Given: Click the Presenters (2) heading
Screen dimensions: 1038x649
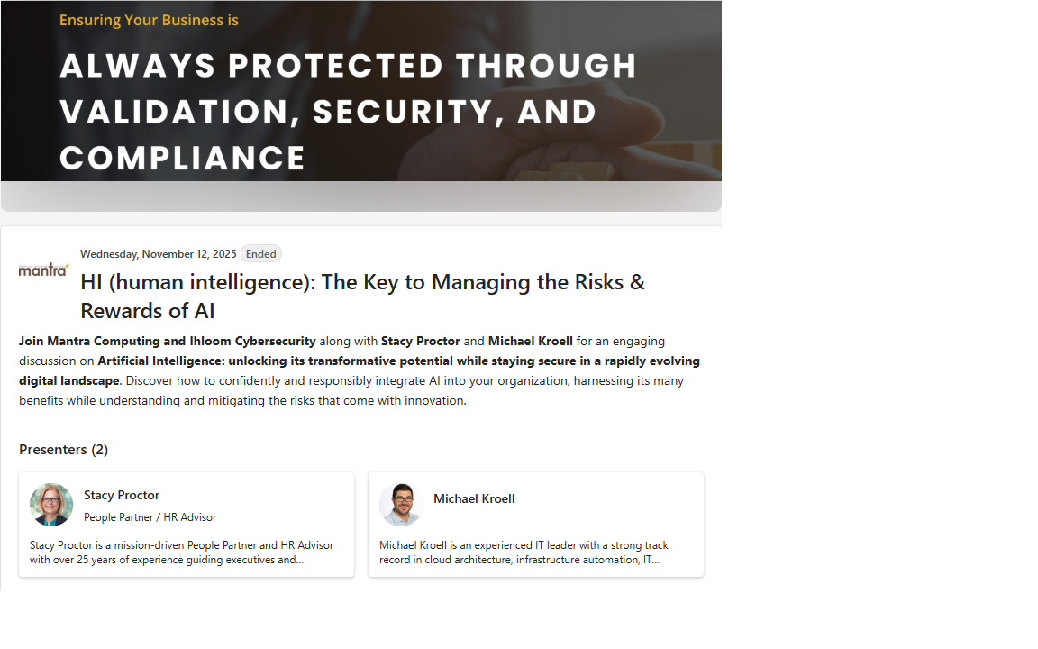Looking at the screenshot, I should pyautogui.click(x=63, y=449).
